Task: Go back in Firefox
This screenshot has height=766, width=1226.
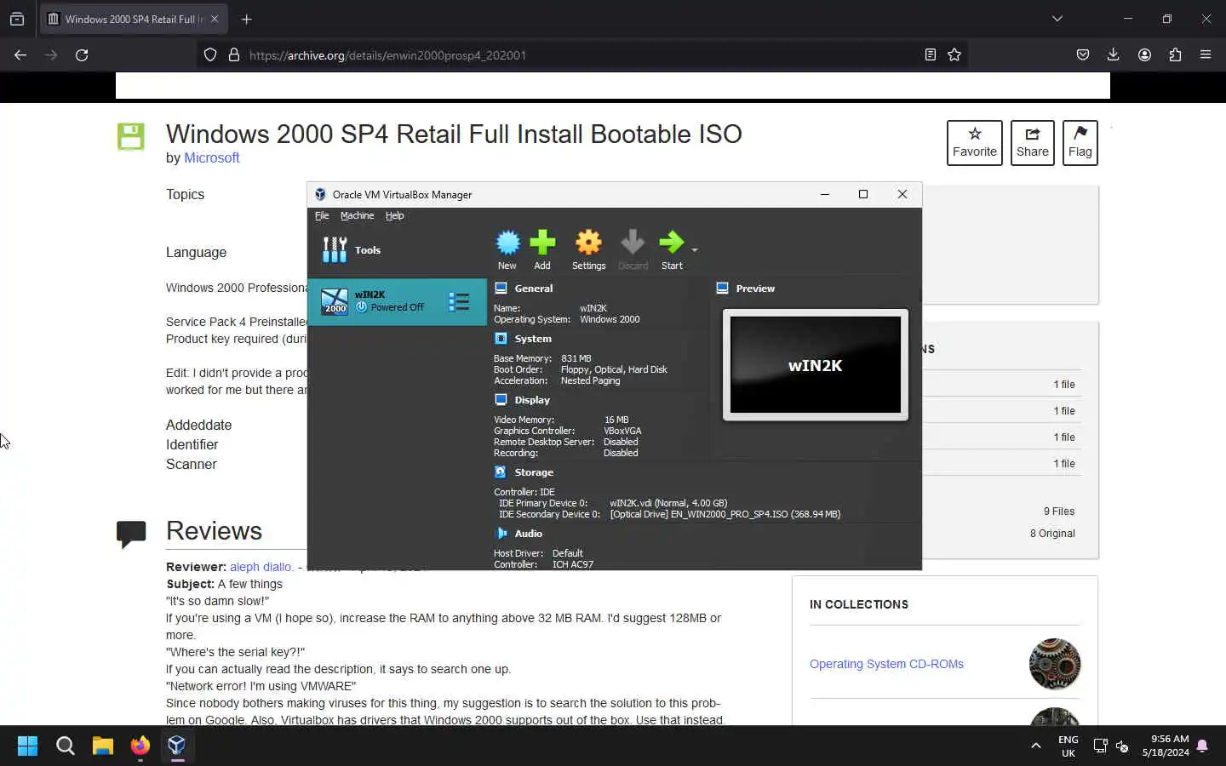Action: click(20, 54)
